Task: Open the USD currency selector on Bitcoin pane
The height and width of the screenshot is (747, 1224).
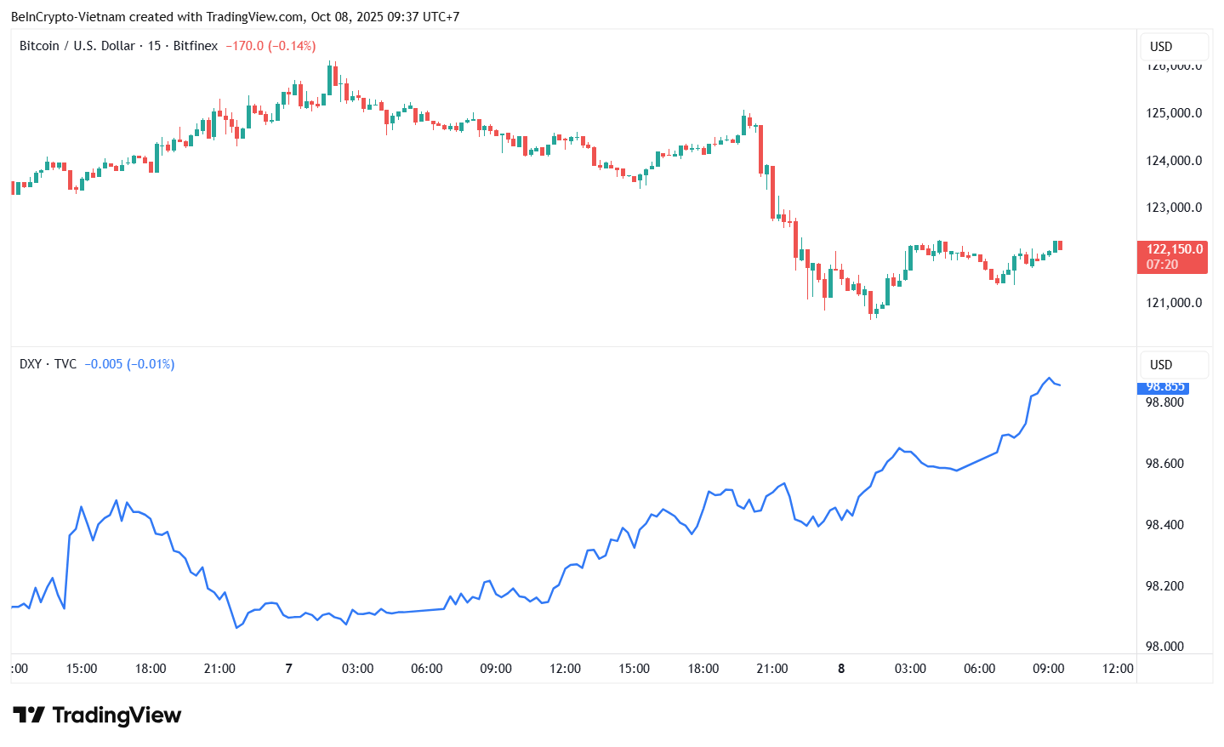Action: (x=1172, y=47)
